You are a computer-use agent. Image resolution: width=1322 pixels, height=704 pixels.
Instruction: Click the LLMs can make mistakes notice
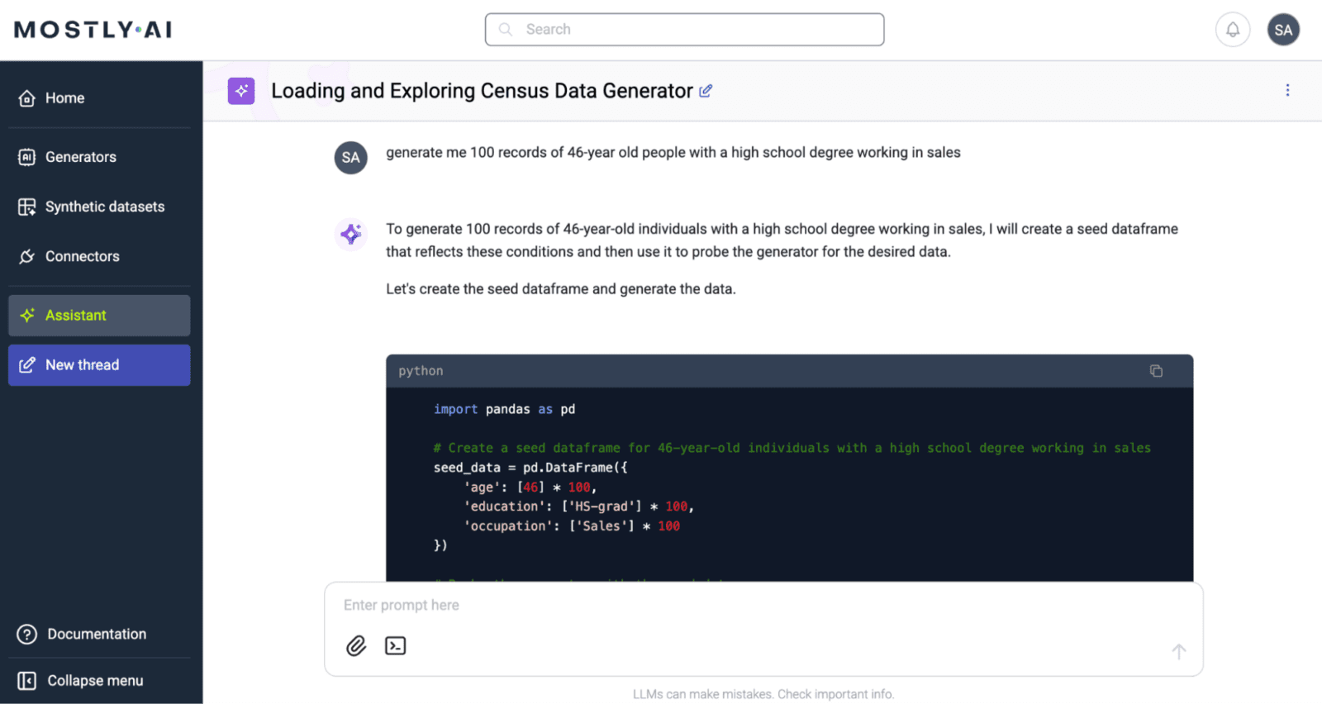coord(763,694)
